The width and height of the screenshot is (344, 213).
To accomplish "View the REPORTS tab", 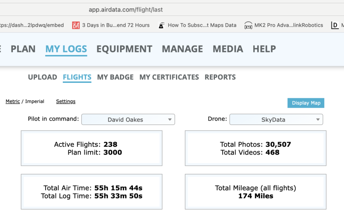I will point(220,77).
